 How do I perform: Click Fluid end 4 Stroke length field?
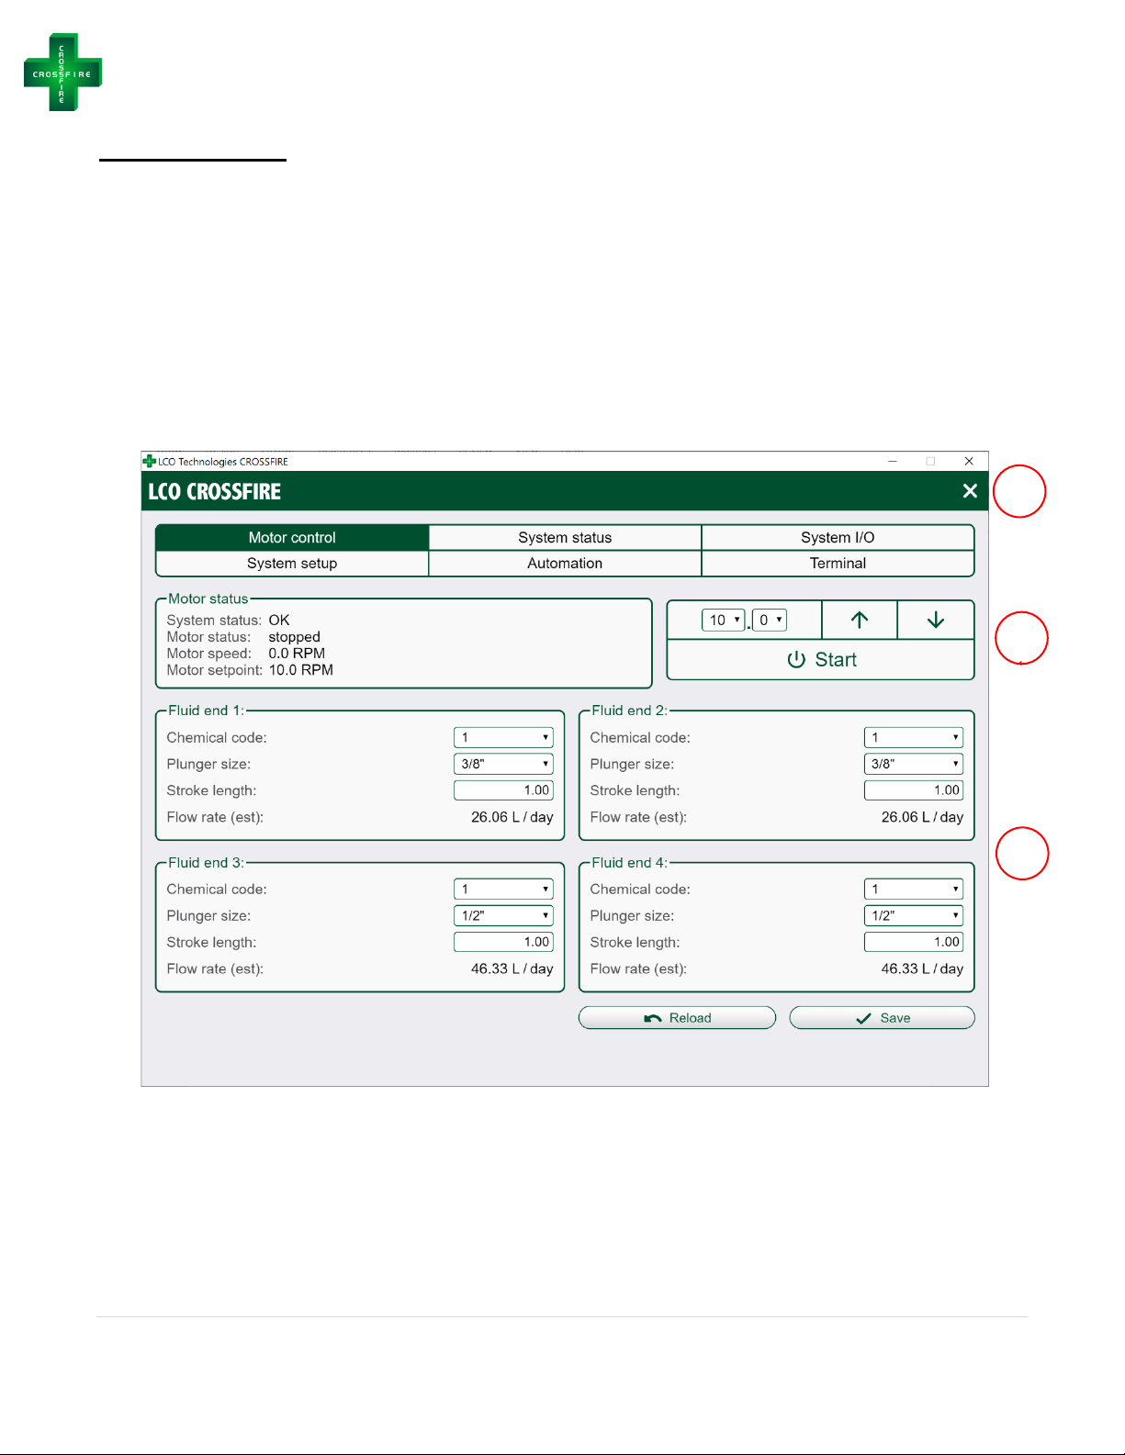(914, 942)
